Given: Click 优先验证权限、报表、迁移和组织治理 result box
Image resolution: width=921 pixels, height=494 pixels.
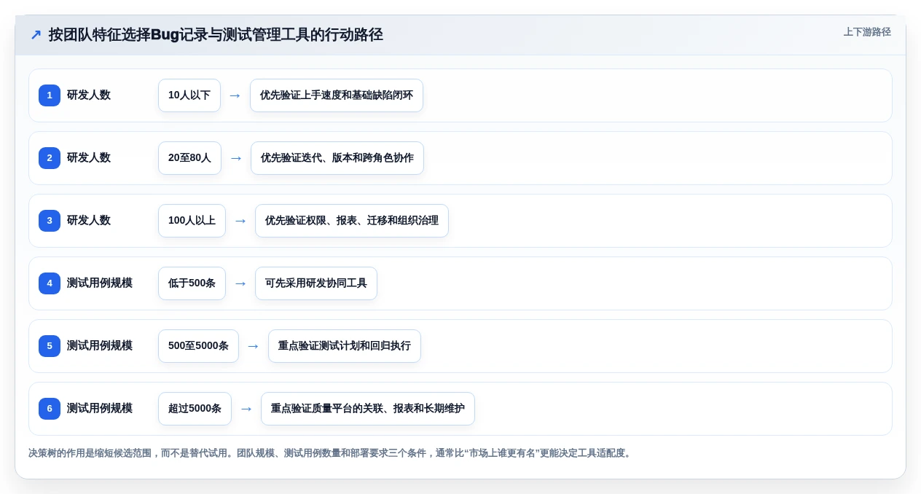Looking at the screenshot, I should pyautogui.click(x=352, y=221).
